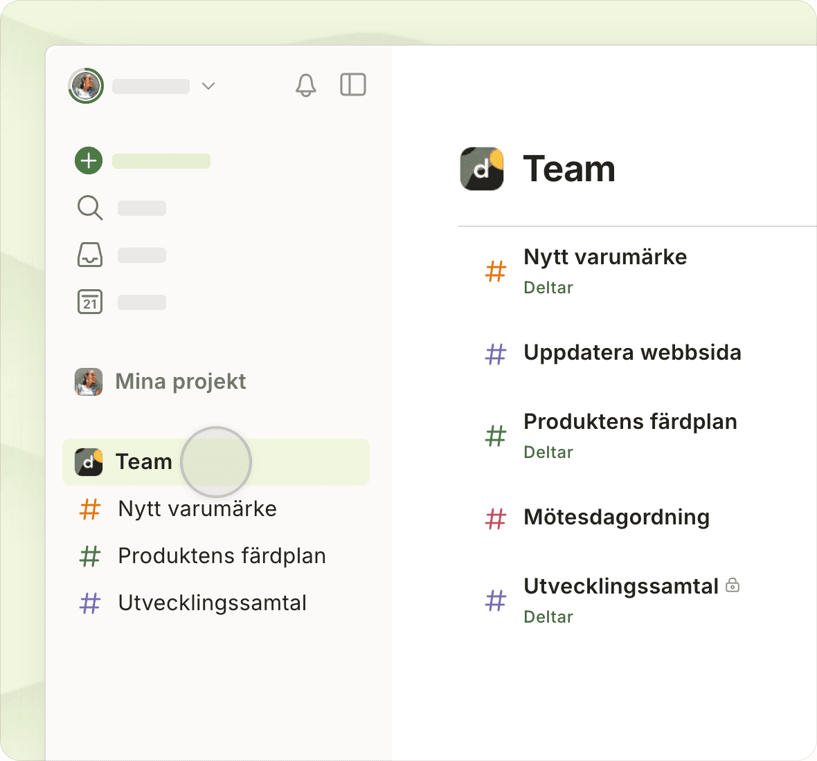The height and width of the screenshot is (761, 817).
Task: Select the Team workspace in the sidebar
Action: click(144, 461)
